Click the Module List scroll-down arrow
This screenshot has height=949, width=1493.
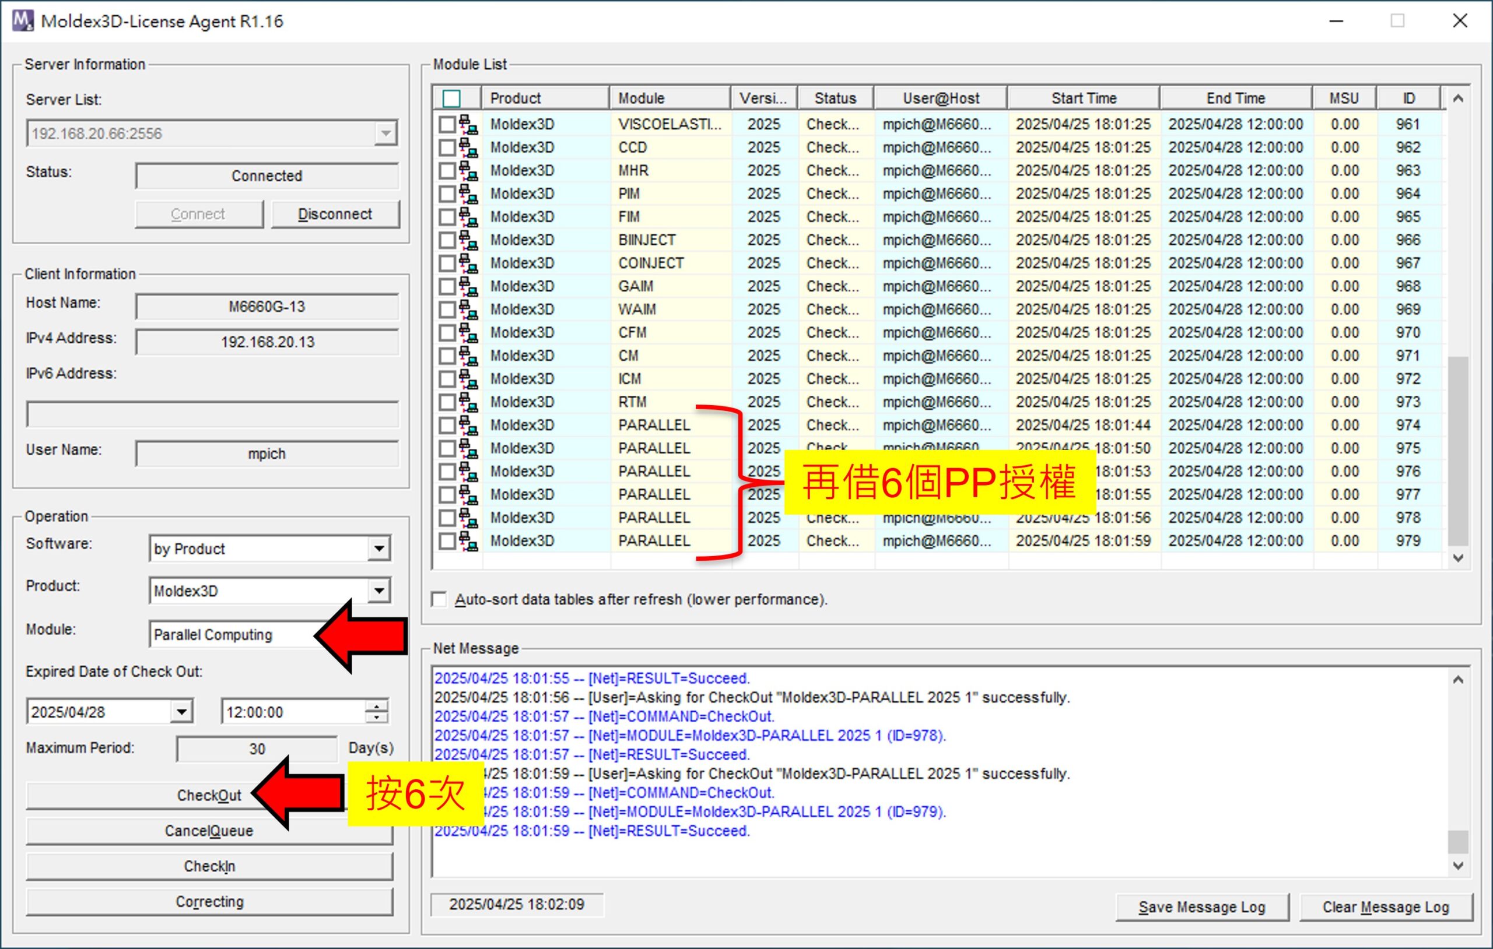click(1458, 558)
